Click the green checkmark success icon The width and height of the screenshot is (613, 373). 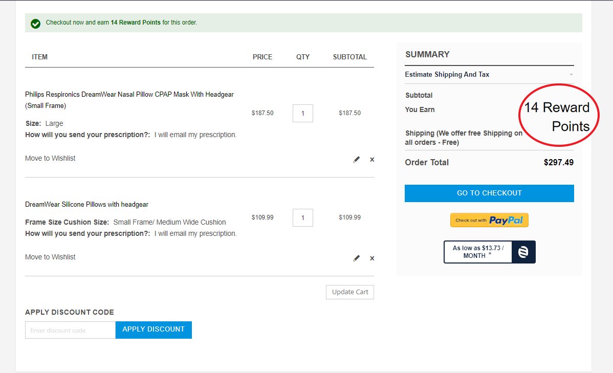tap(36, 24)
